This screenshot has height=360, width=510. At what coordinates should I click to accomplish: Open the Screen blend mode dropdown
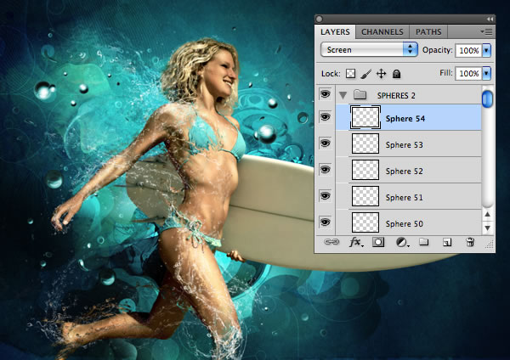369,50
